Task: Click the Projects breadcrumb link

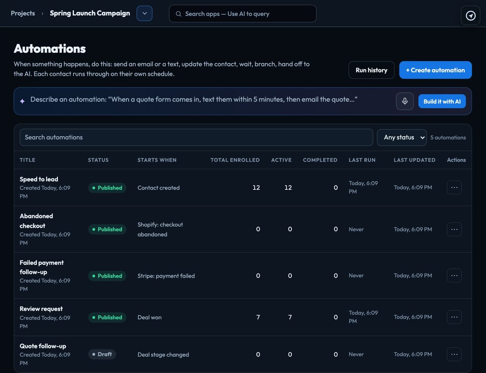Action: click(x=23, y=13)
